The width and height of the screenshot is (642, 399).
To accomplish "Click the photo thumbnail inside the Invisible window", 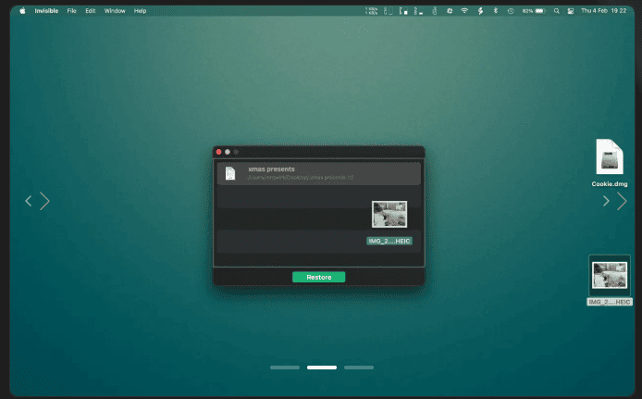I will [x=389, y=214].
